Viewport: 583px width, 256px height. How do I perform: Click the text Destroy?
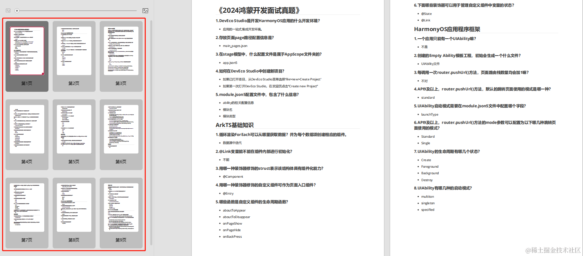click(427, 180)
